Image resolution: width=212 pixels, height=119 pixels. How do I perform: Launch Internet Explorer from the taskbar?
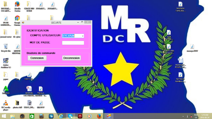(x=61, y=116)
